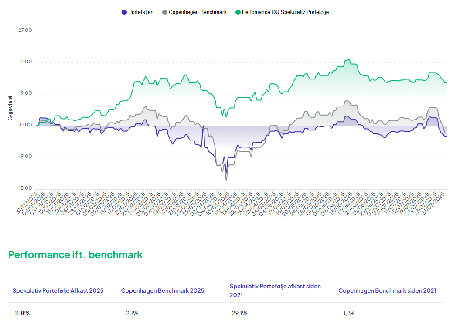460x321 pixels.
Task: Click the Performance ift. benchmark heading
Action: tap(75, 255)
